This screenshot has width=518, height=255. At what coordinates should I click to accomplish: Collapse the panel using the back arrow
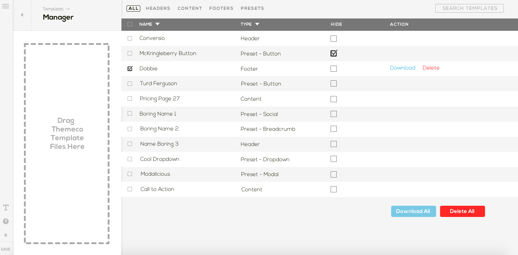(22, 15)
